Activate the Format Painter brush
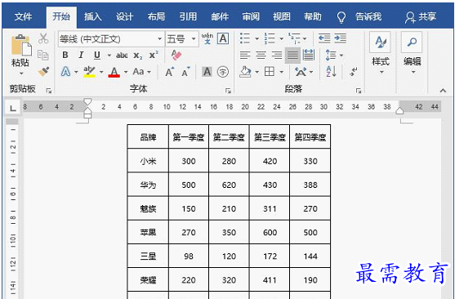The width and height of the screenshot is (455, 299). point(43,71)
